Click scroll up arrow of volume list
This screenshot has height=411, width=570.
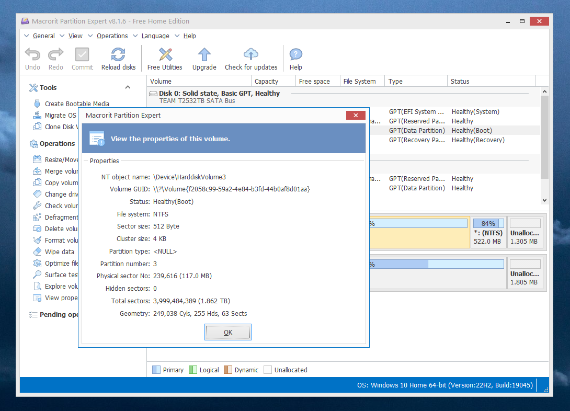click(544, 92)
